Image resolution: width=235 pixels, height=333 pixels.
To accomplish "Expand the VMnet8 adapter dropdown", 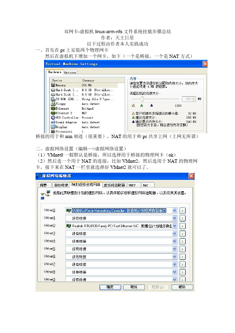I will pyautogui.click(x=174, y=272).
